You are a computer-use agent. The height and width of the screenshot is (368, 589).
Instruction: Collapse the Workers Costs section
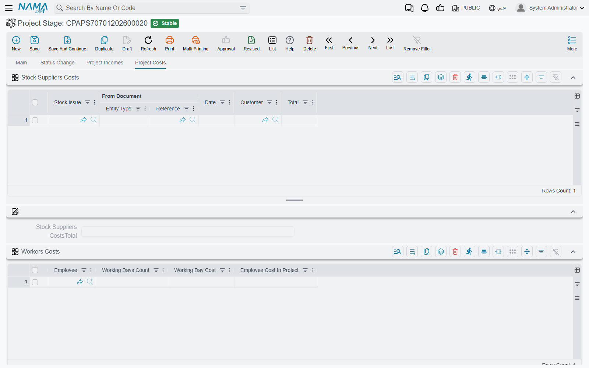(x=573, y=252)
